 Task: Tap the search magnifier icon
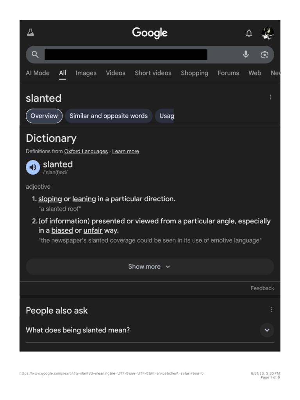click(x=35, y=55)
